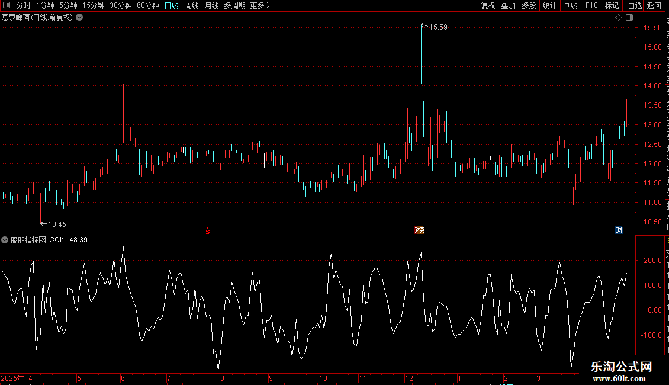Click the 股朋指标网 indicator name
Viewport: 669px width, 385px height.
[x=28, y=240]
